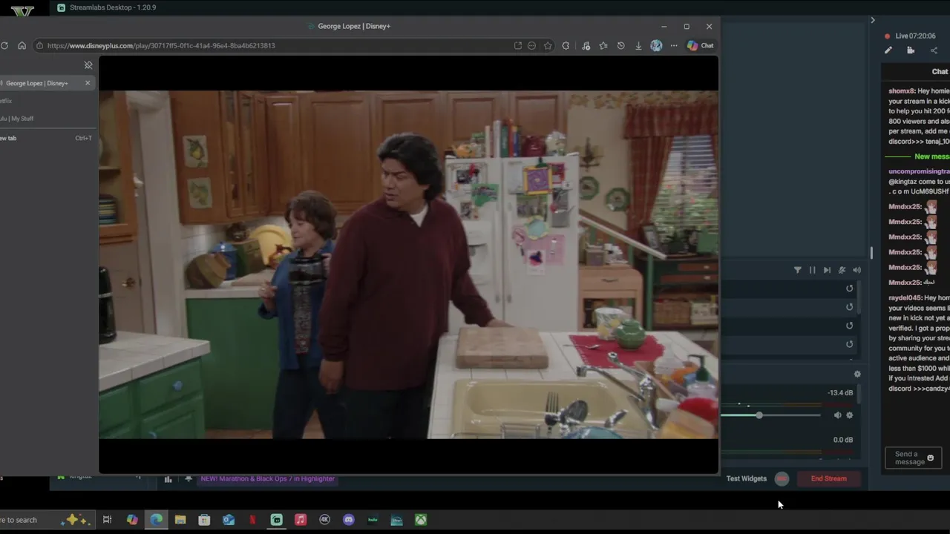Screen dimensions: 950x534
Task: Mute event alerts with crossed speaker icon
Action: tap(842, 270)
